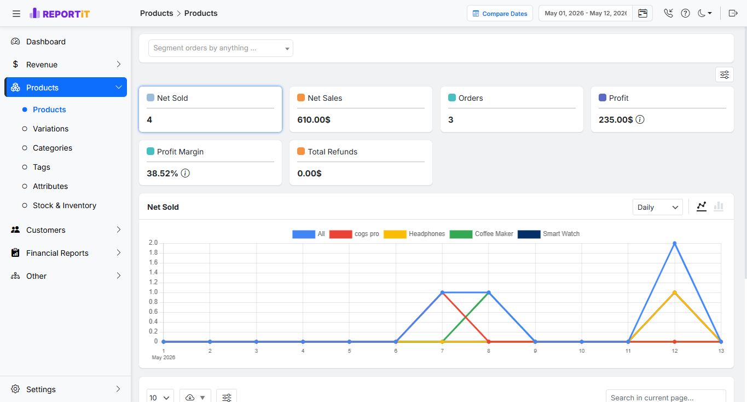Open the export cloud download dropdown
The image size is (747, 402).
pyautogui.click(x=195, y=397)
